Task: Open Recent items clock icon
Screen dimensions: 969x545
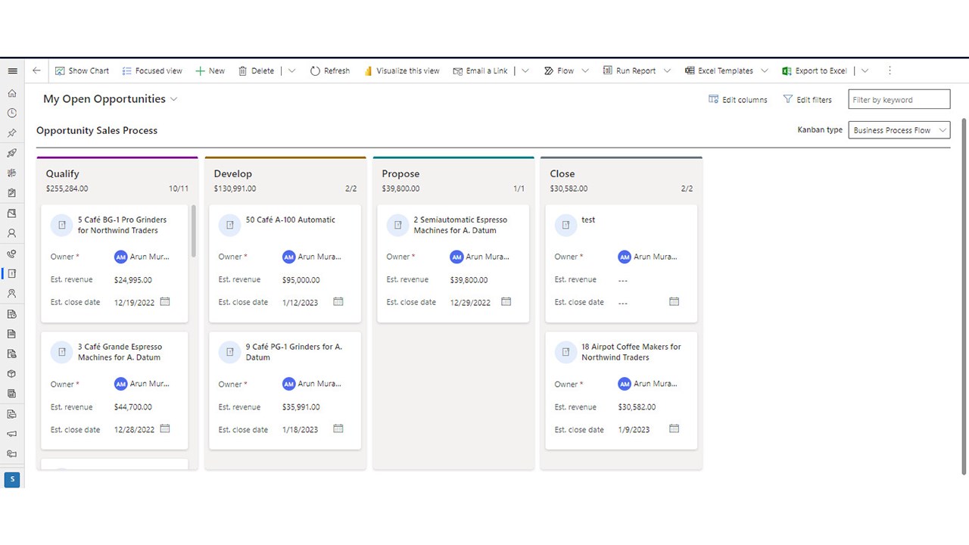Action: coord(12,113)
